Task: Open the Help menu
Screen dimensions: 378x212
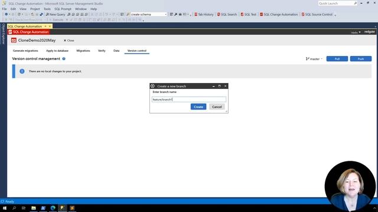Action: pos(93,9)
